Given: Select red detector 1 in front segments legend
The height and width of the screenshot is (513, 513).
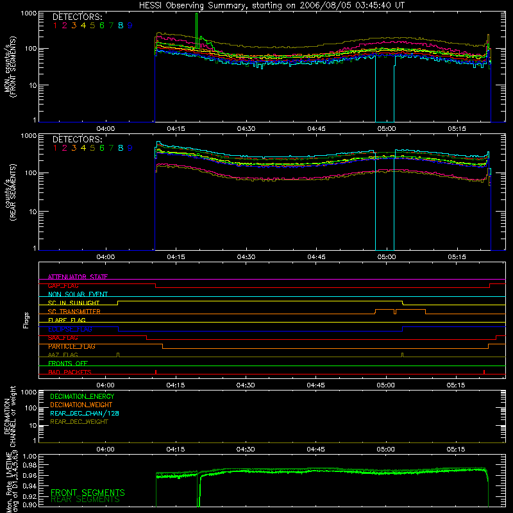Looking at the screenshot, I should point(55,26).
